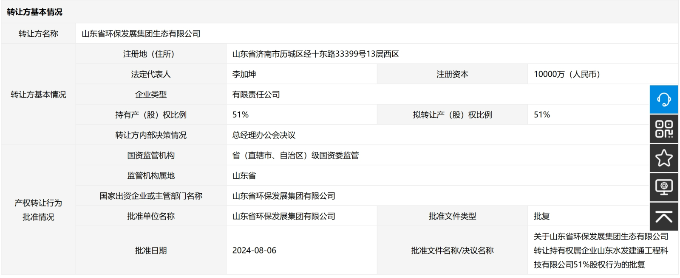
Task: Open the monitor settings icon
Action: (x=664, y=187)
